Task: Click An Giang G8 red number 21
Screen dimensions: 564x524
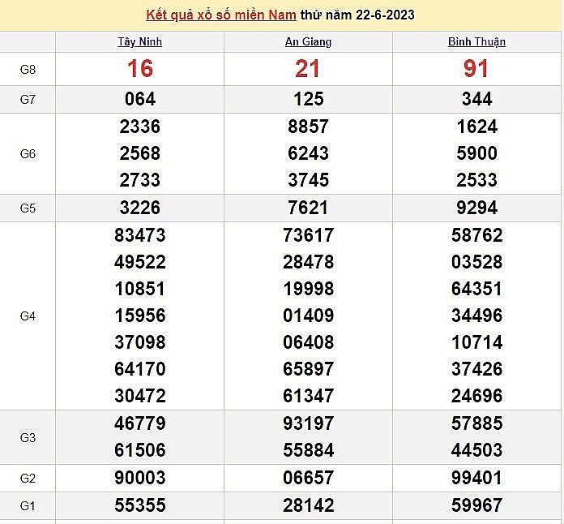Action: coord(308,69)
